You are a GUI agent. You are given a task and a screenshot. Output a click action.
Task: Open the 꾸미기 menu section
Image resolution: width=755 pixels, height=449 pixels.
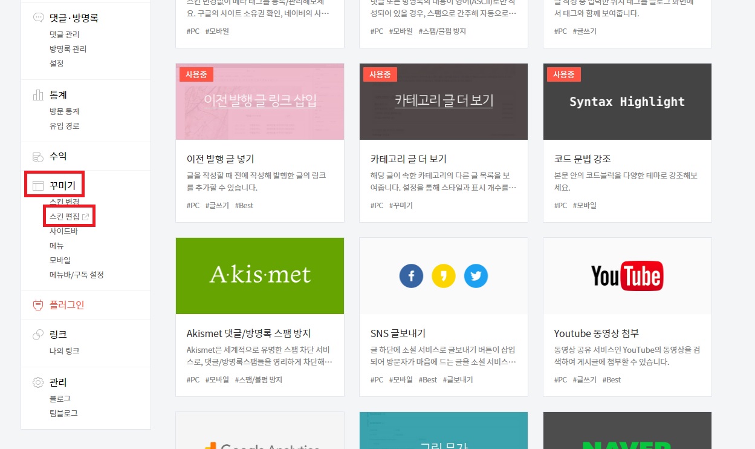pyautogui.click(x=62, y=186)
